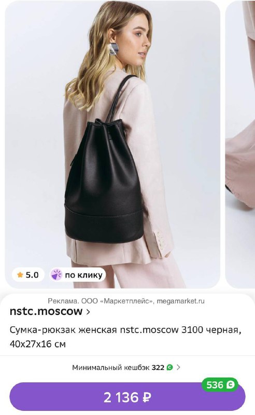
Task: Tap the green 536 bonus badge
Action: click(220, 384)
